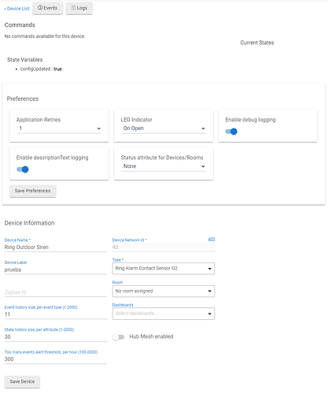Expand the Application Retries dropdown

pyautogui.click(x=59, y=128)
